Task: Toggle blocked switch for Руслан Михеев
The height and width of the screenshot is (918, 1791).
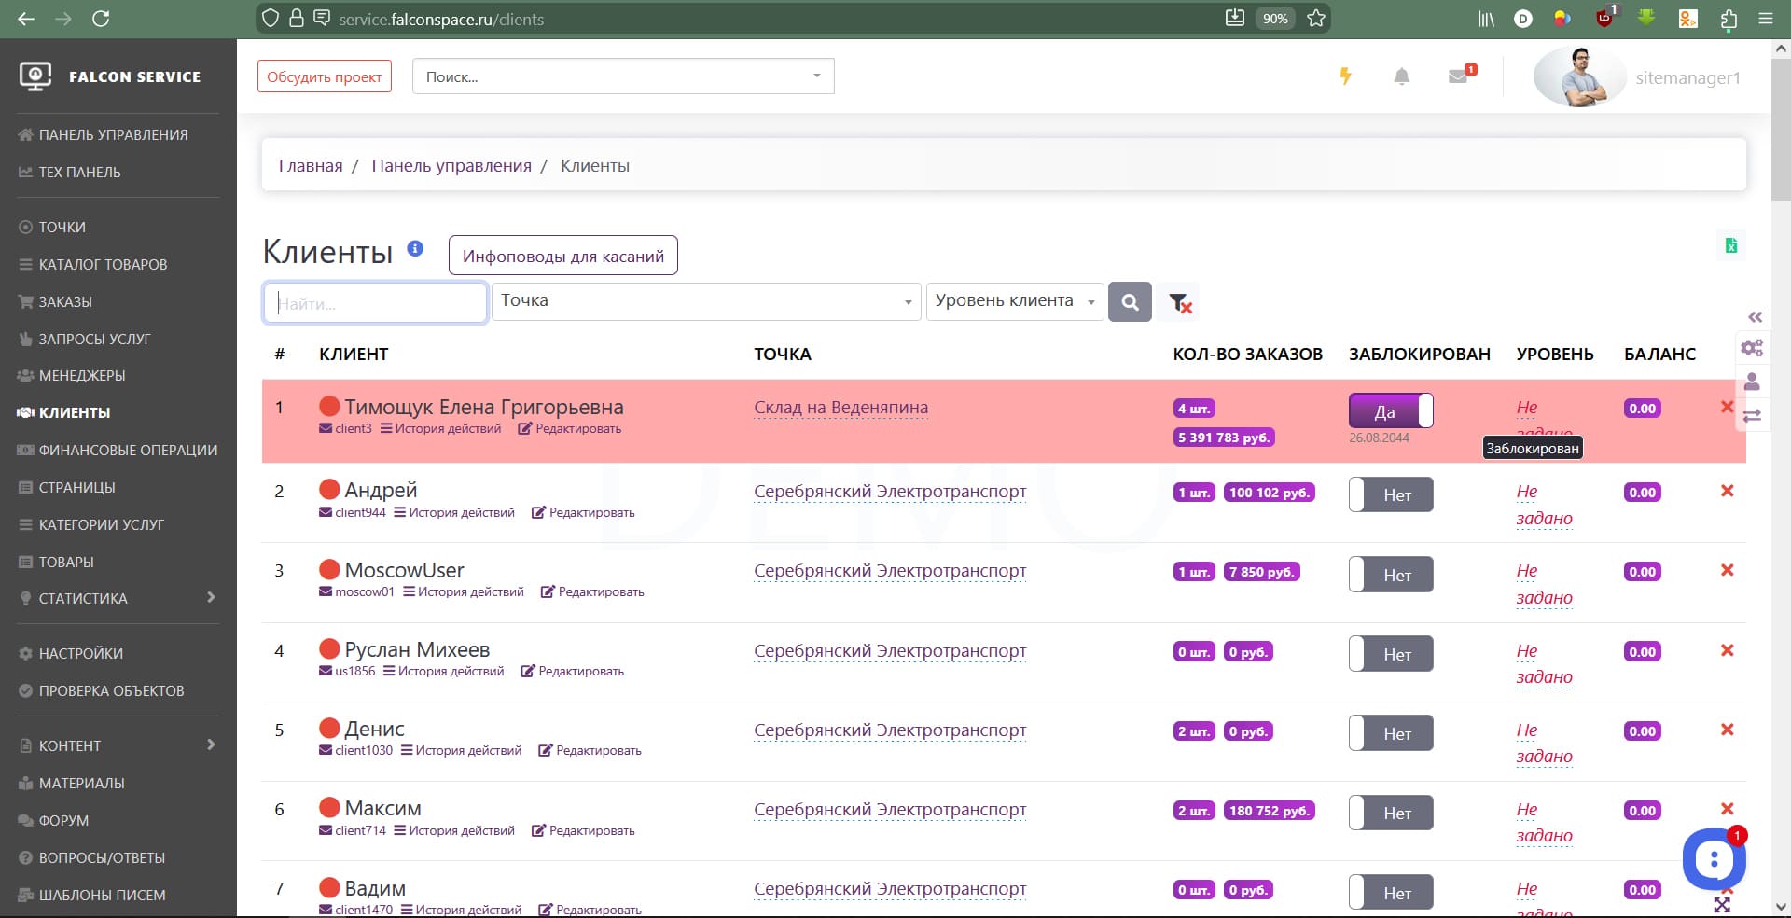Action: click(1390, 654)
